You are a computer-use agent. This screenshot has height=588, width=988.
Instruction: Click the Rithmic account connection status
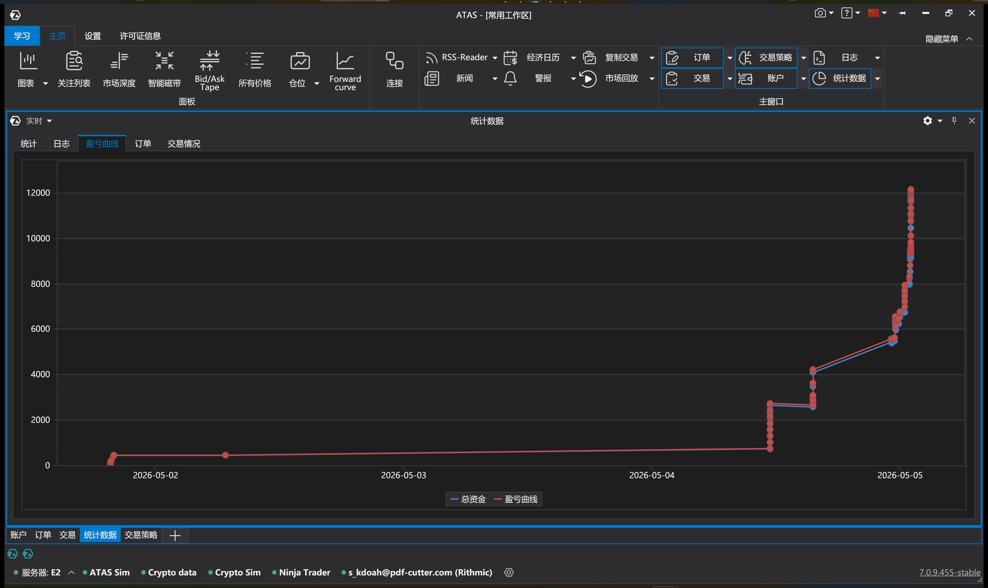pos(416,572)
